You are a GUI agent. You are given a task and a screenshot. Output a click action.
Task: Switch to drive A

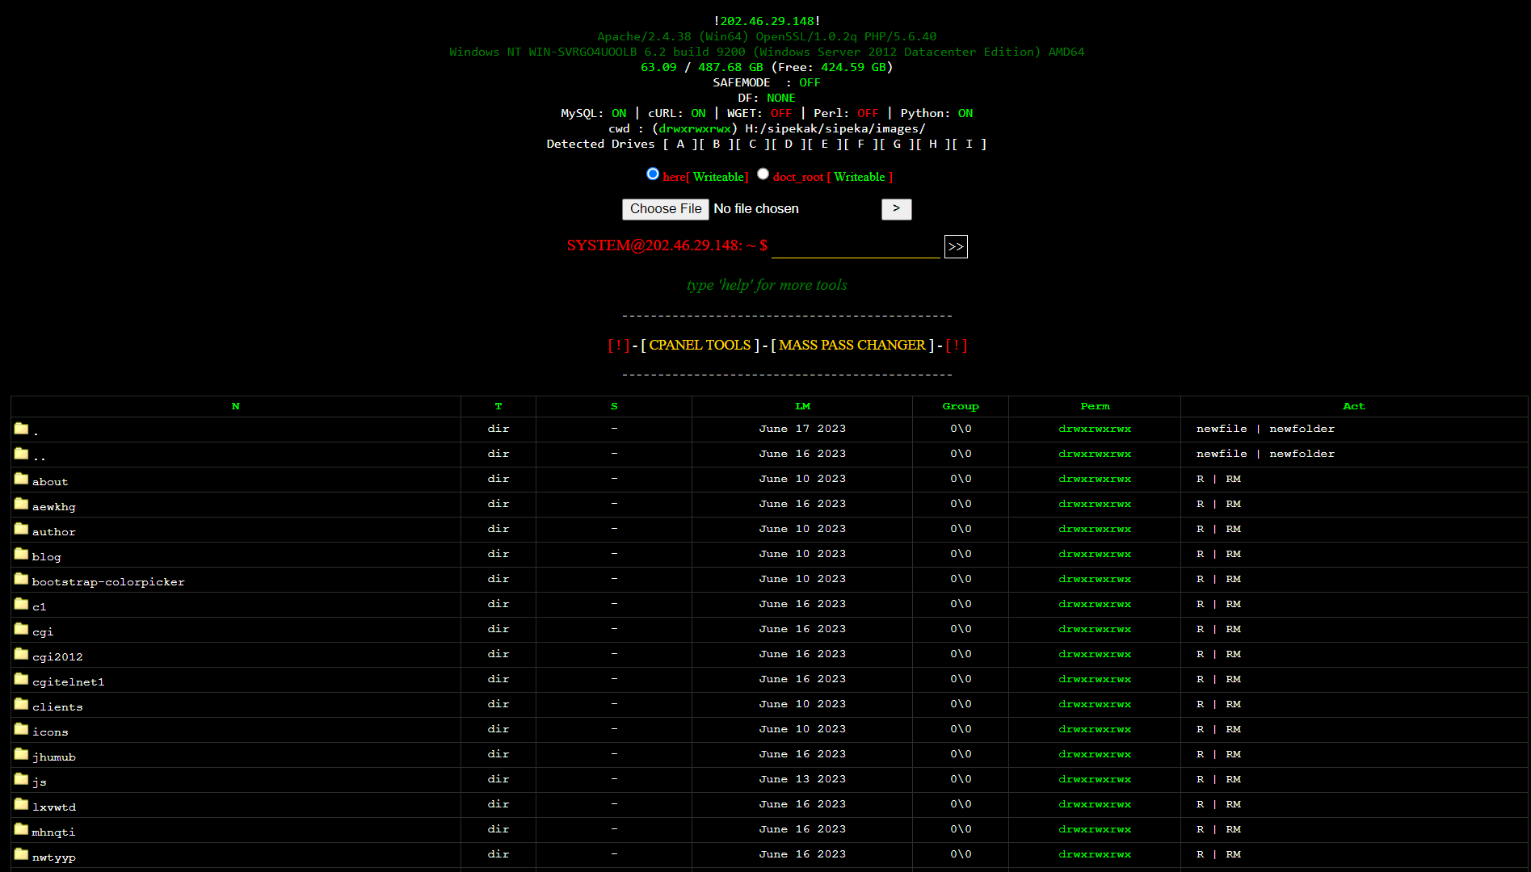(680, 144)
